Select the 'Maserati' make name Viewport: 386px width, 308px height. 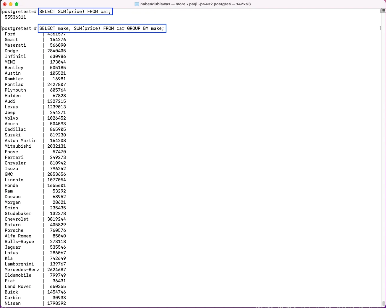(x=15, y=45)
